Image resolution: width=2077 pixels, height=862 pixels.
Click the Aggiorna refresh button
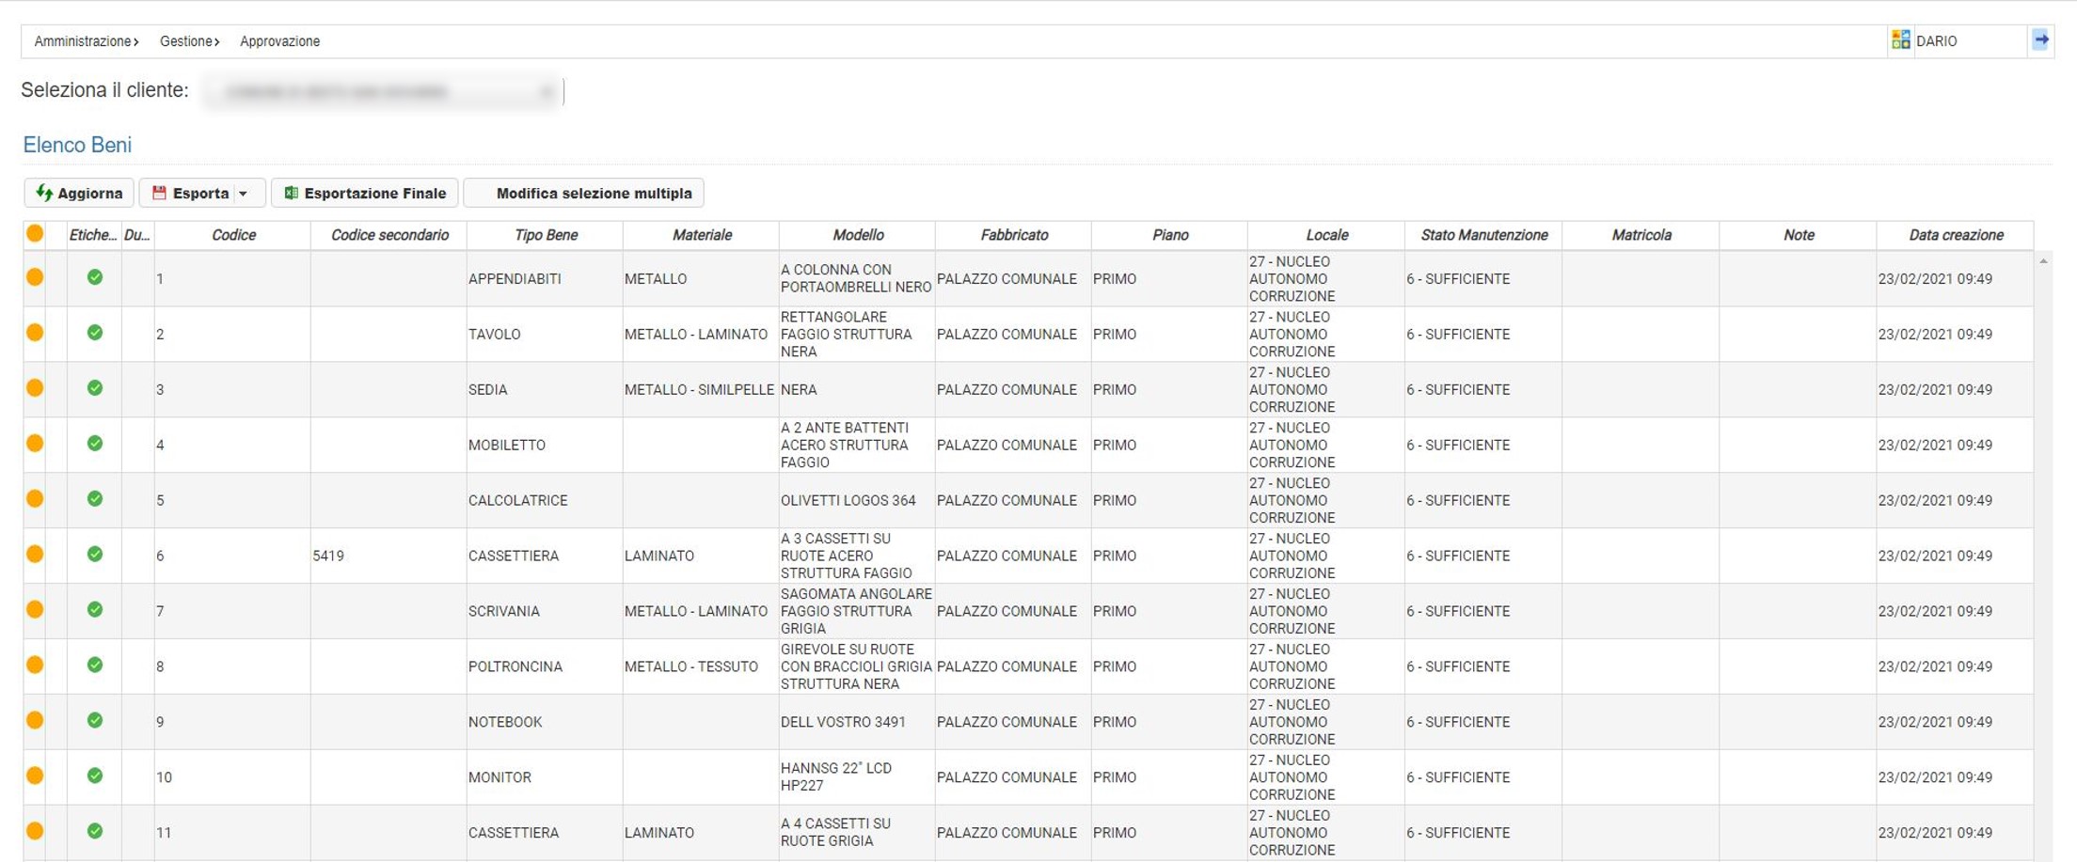[79, 193]
